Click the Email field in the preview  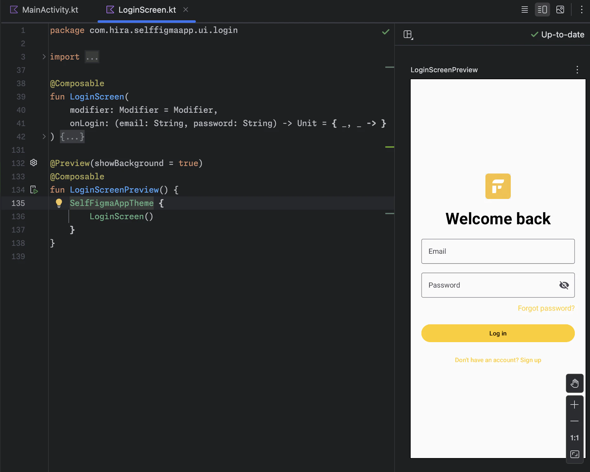point(498,251)
